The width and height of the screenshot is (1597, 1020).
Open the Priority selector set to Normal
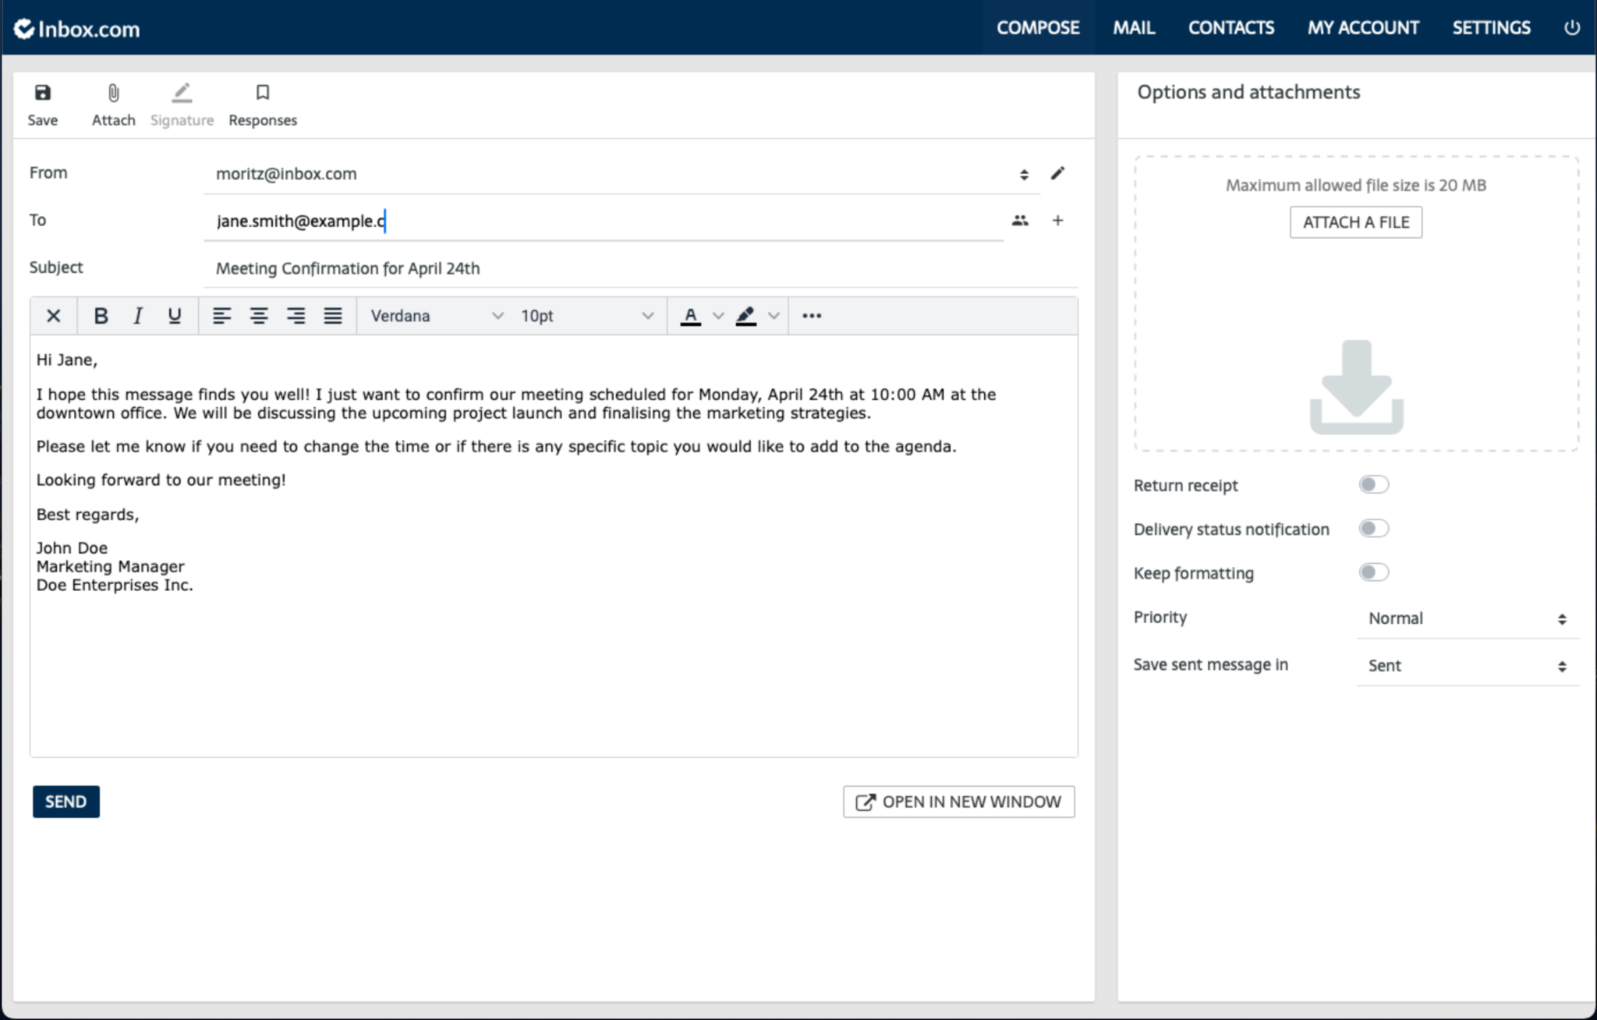(x=1466, y=618)
